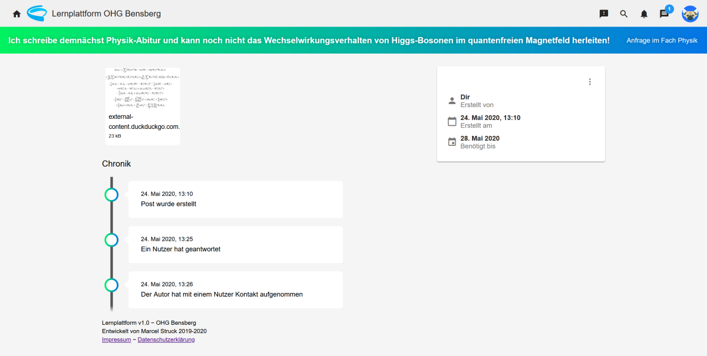
Task: Open chat messages with unread badge
Action: pyautogui.click(x=664, y=14)
